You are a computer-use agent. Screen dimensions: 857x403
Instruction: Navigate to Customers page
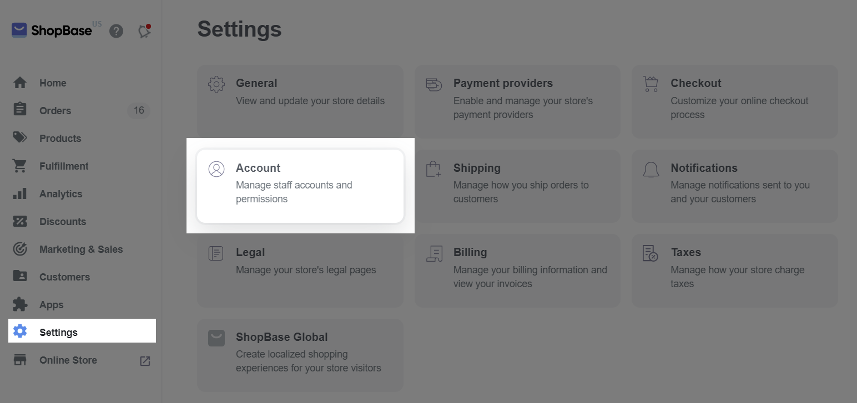pos(64,277)
